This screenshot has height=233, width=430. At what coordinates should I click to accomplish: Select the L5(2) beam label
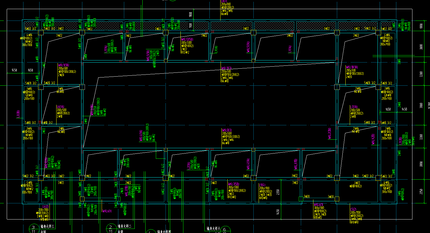(x=353, y=209)
